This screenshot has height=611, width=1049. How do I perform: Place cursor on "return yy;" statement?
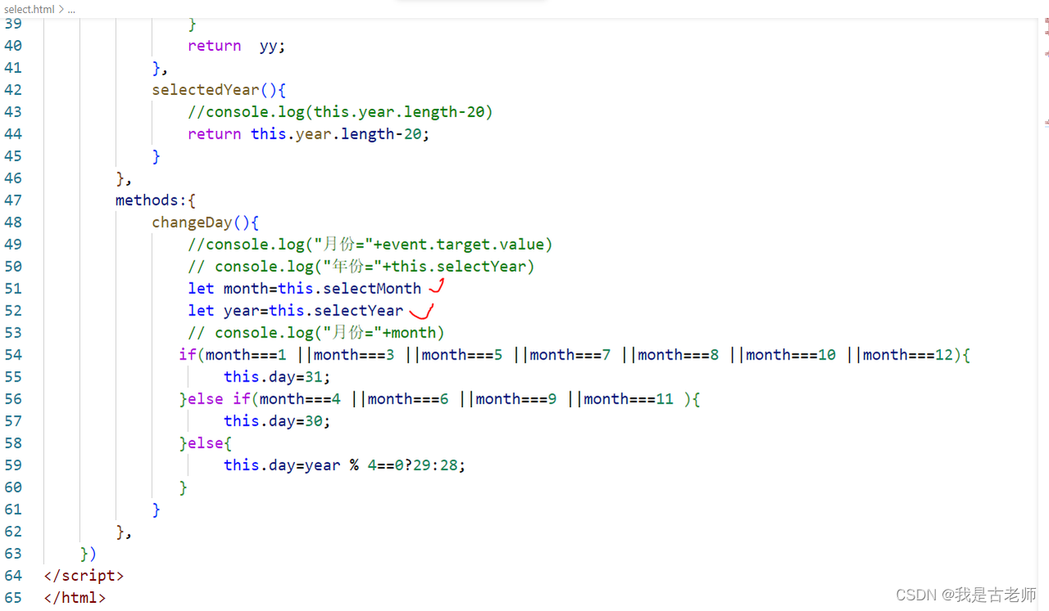coord(237,46)
